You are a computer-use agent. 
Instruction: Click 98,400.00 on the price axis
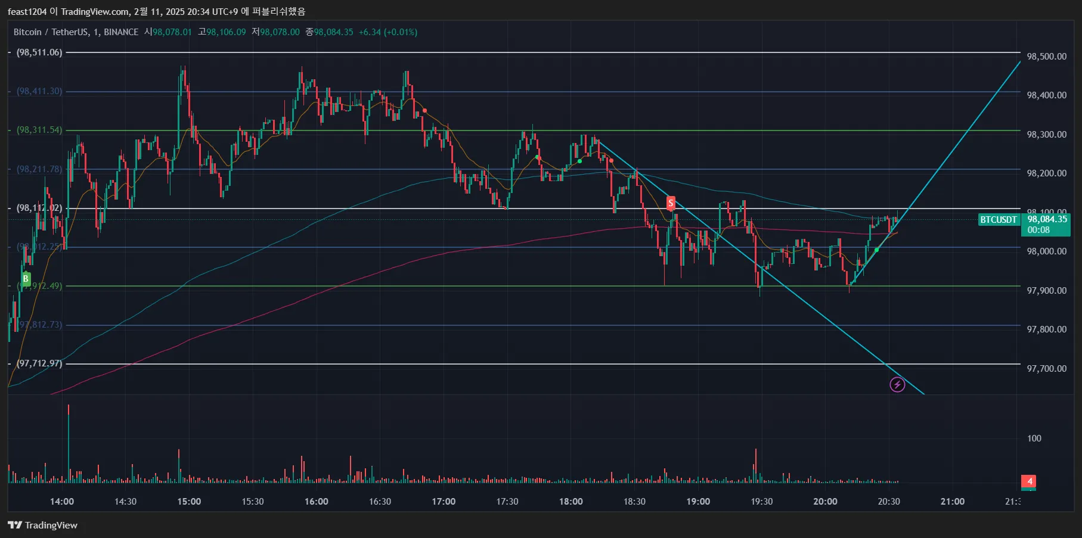1046,95
